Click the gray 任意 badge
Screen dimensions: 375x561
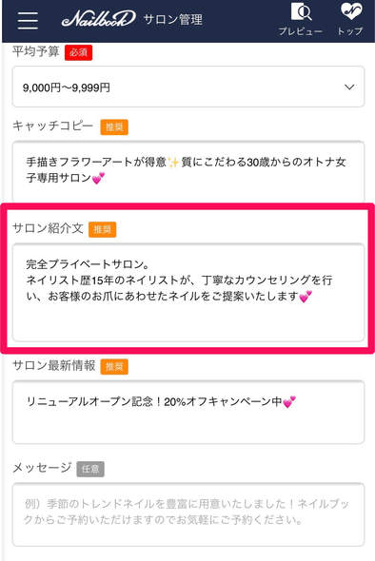pos(90,469)
